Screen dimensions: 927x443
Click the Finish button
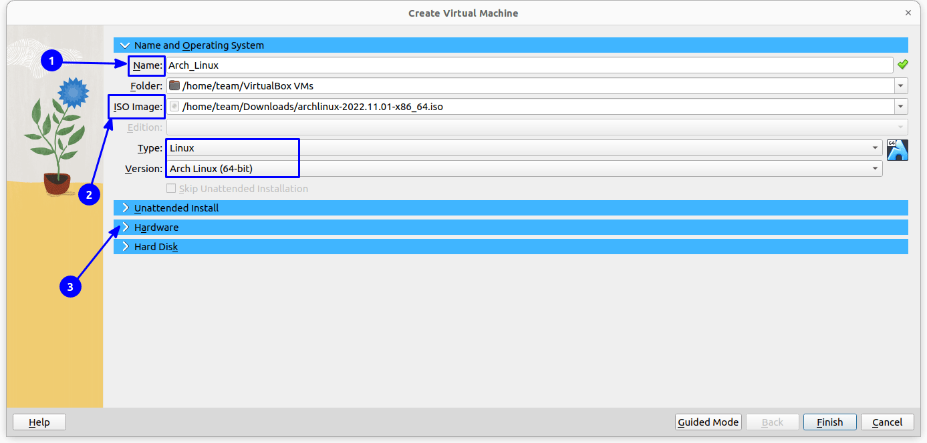click(x=829, y=422)
